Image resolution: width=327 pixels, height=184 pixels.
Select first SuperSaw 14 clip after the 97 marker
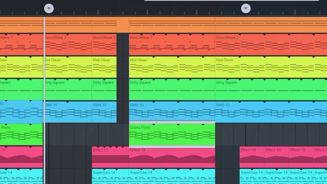(x=252, y=176)
